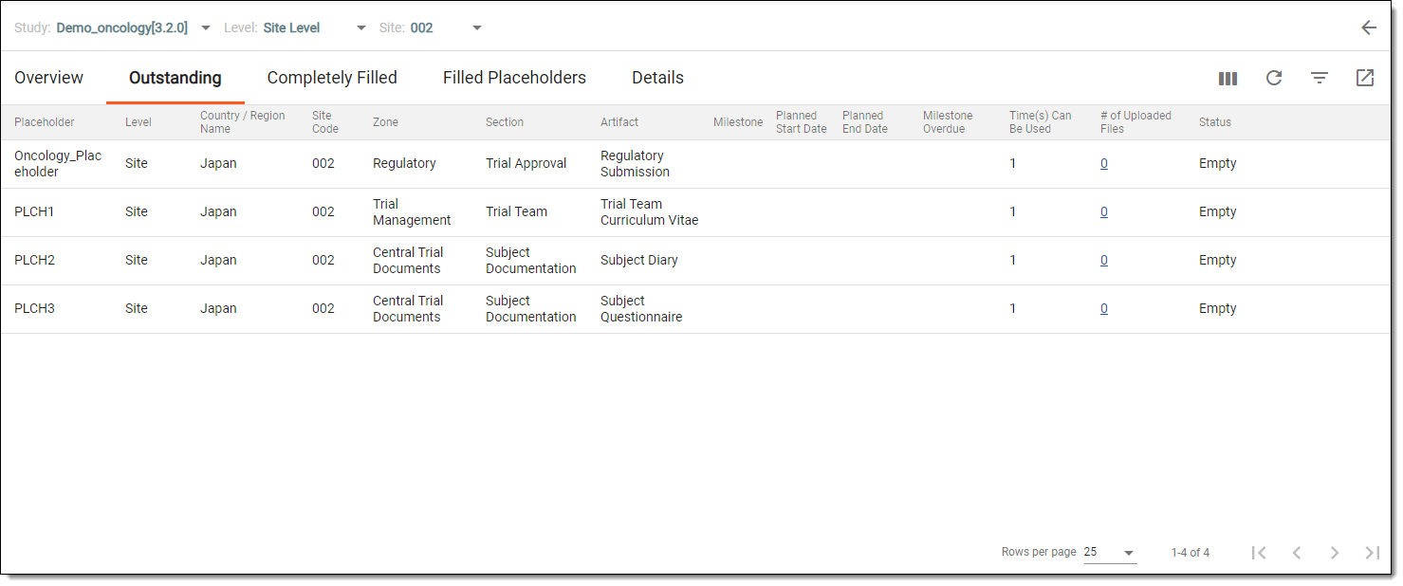This screenshot has height=586, width=1403.
Task: Sort by Artifact column header
Action: click(619, 122)
